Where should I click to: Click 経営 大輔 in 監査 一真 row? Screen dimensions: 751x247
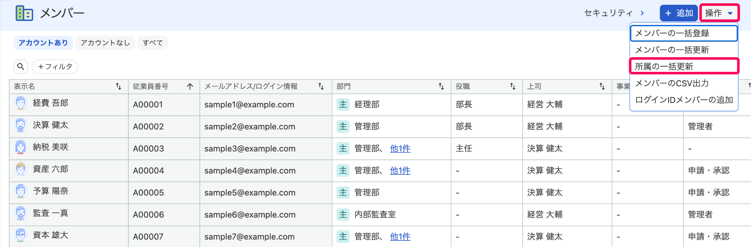pyautogui.click(x=545, y=214)
